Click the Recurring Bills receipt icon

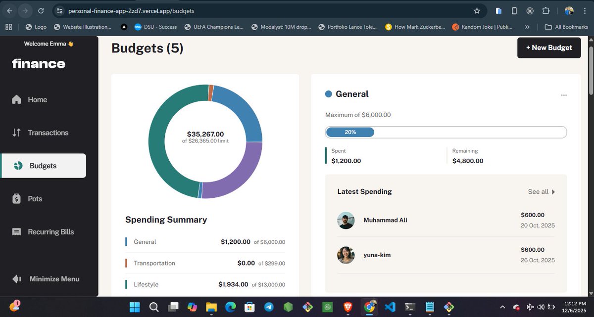[x=16, y=231]
